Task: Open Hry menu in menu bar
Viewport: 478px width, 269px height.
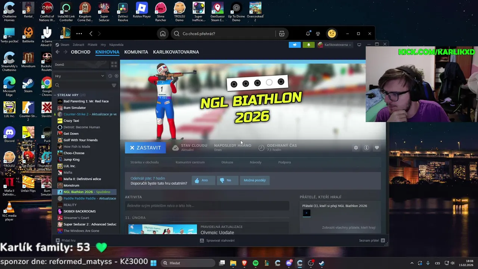Action: pyautogui.click(x=103, y=45)
